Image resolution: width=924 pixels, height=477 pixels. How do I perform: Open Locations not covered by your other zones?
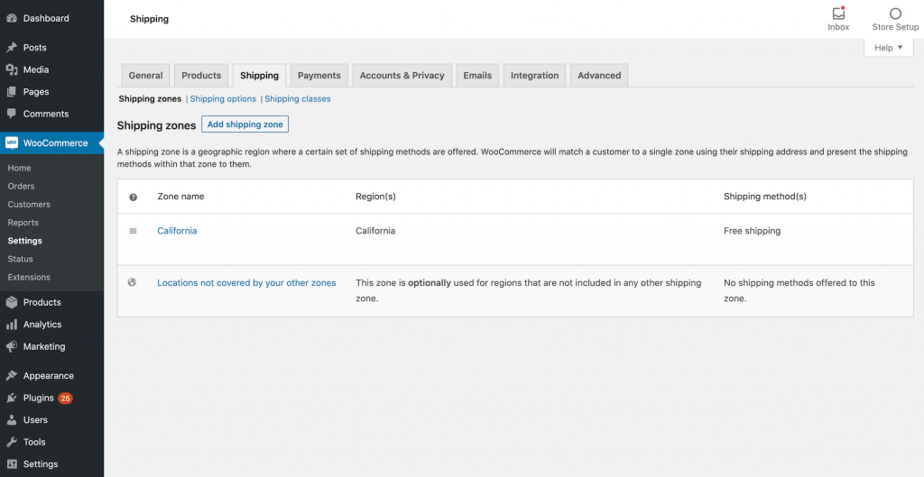pos(246,283)
